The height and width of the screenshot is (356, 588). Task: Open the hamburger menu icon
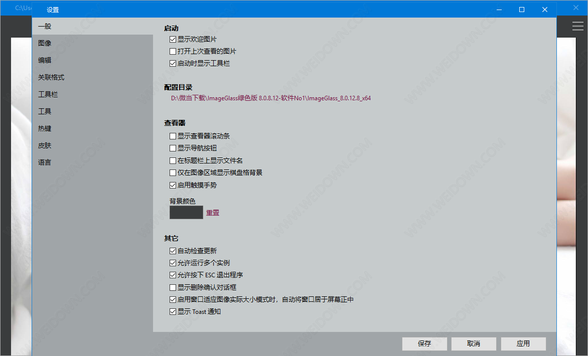577,26
